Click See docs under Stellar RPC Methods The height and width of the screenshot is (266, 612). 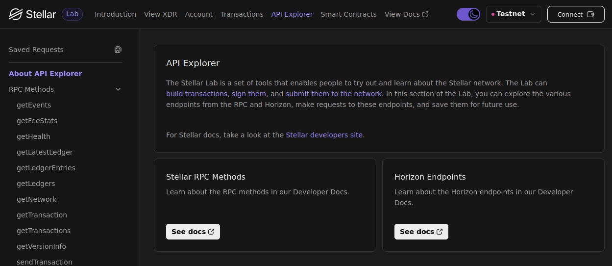pyautogui.click(x=193, y=232)
